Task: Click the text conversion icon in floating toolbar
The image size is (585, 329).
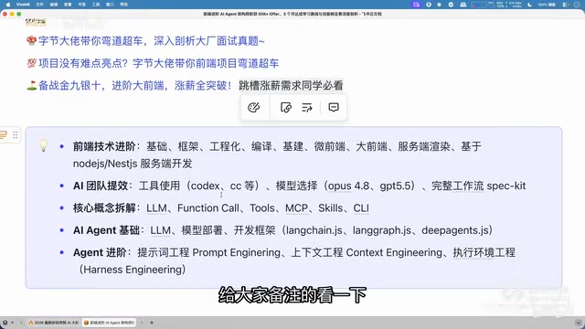Action: [307, 108]
